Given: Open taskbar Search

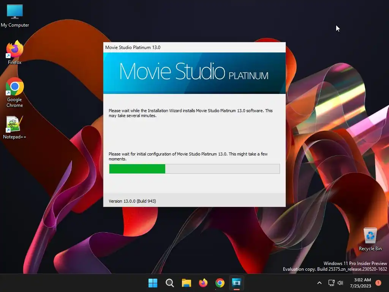Looking at the screenshot, I should click(x=170, y=283).
